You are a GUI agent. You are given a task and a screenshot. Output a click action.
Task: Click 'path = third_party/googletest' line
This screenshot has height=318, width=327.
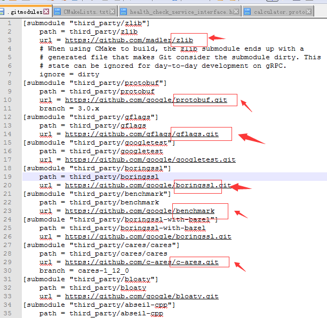tap(101, 151)
